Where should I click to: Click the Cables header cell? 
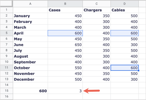pos(125,10)
